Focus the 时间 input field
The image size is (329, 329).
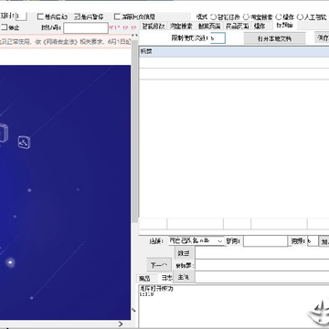[265, 241]
